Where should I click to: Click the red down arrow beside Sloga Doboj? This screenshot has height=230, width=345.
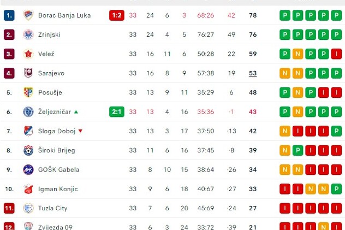pyautogui.click(x=80, y=131)
